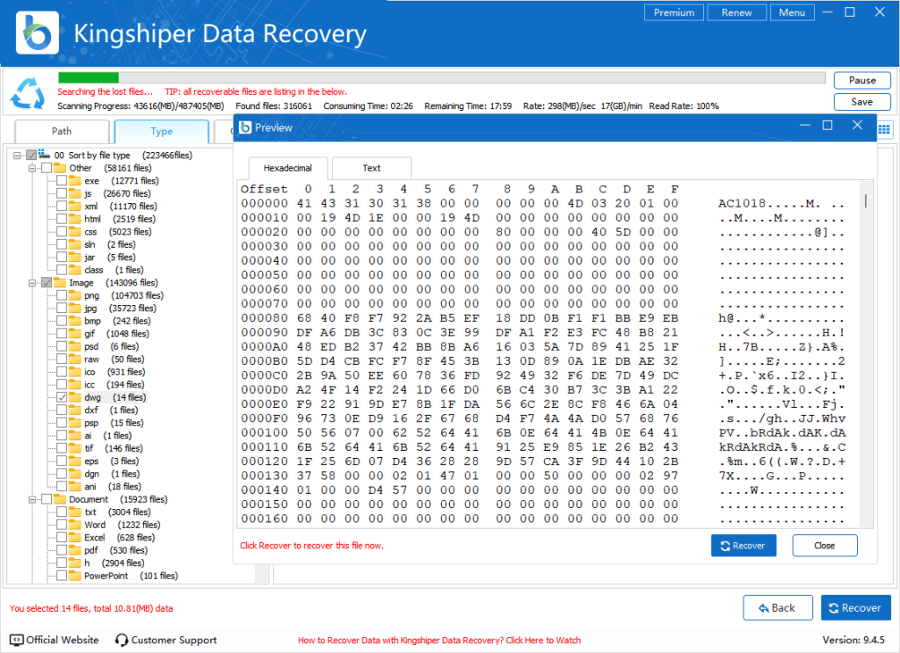The width and height of the screenshot is (900, 653).
Task: Click the Customer Support headset icon
Action: (121, 640)
